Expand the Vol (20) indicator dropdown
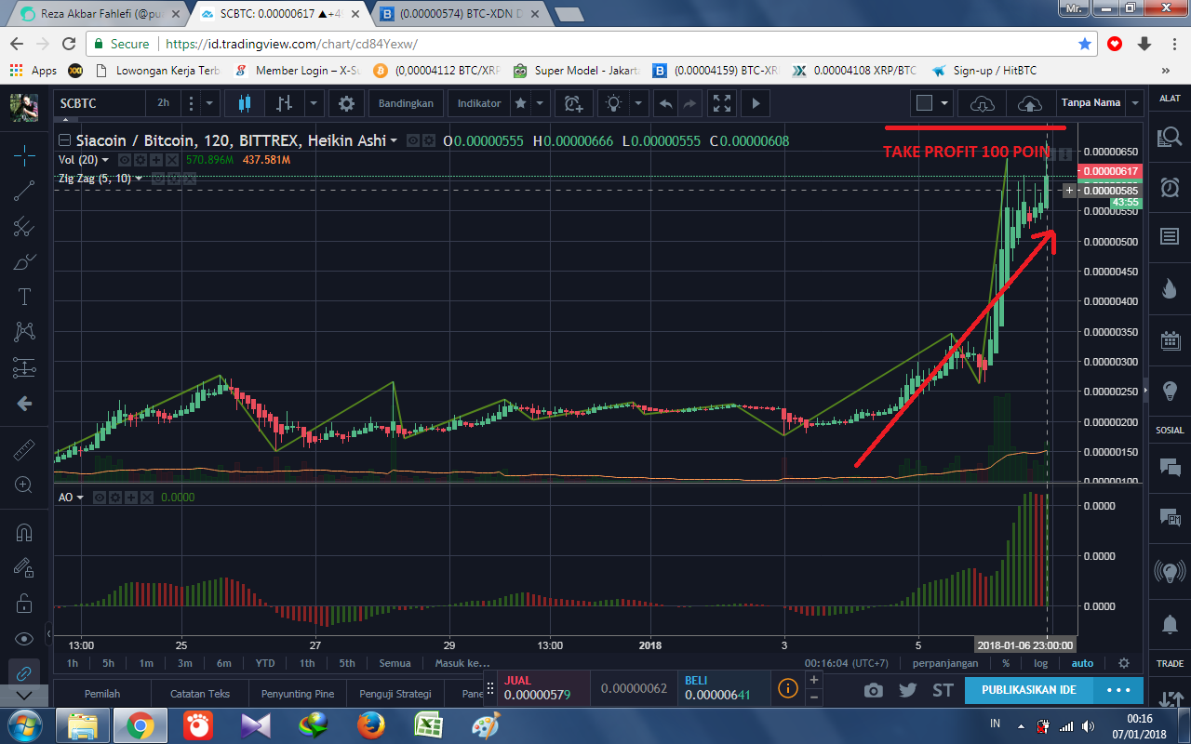Screen dimensions: 1191x744 105,160
